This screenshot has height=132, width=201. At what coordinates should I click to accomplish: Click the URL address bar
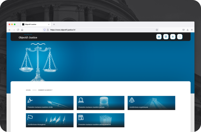(x=101, y=30)
